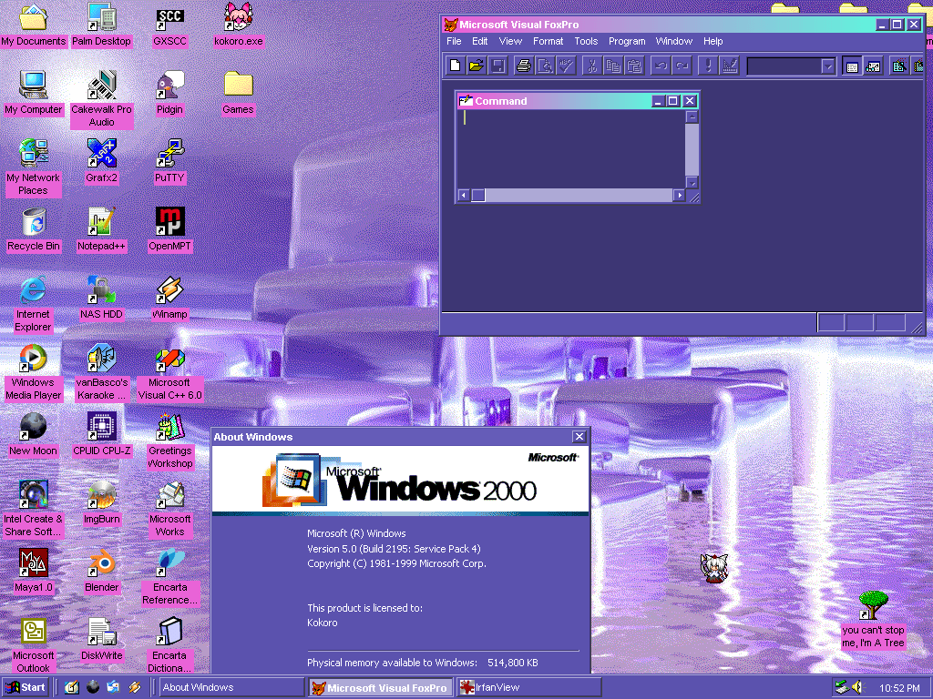Click the Open file toolbar icon
This screenshot has height=699, width=933.
click(477, 66)
